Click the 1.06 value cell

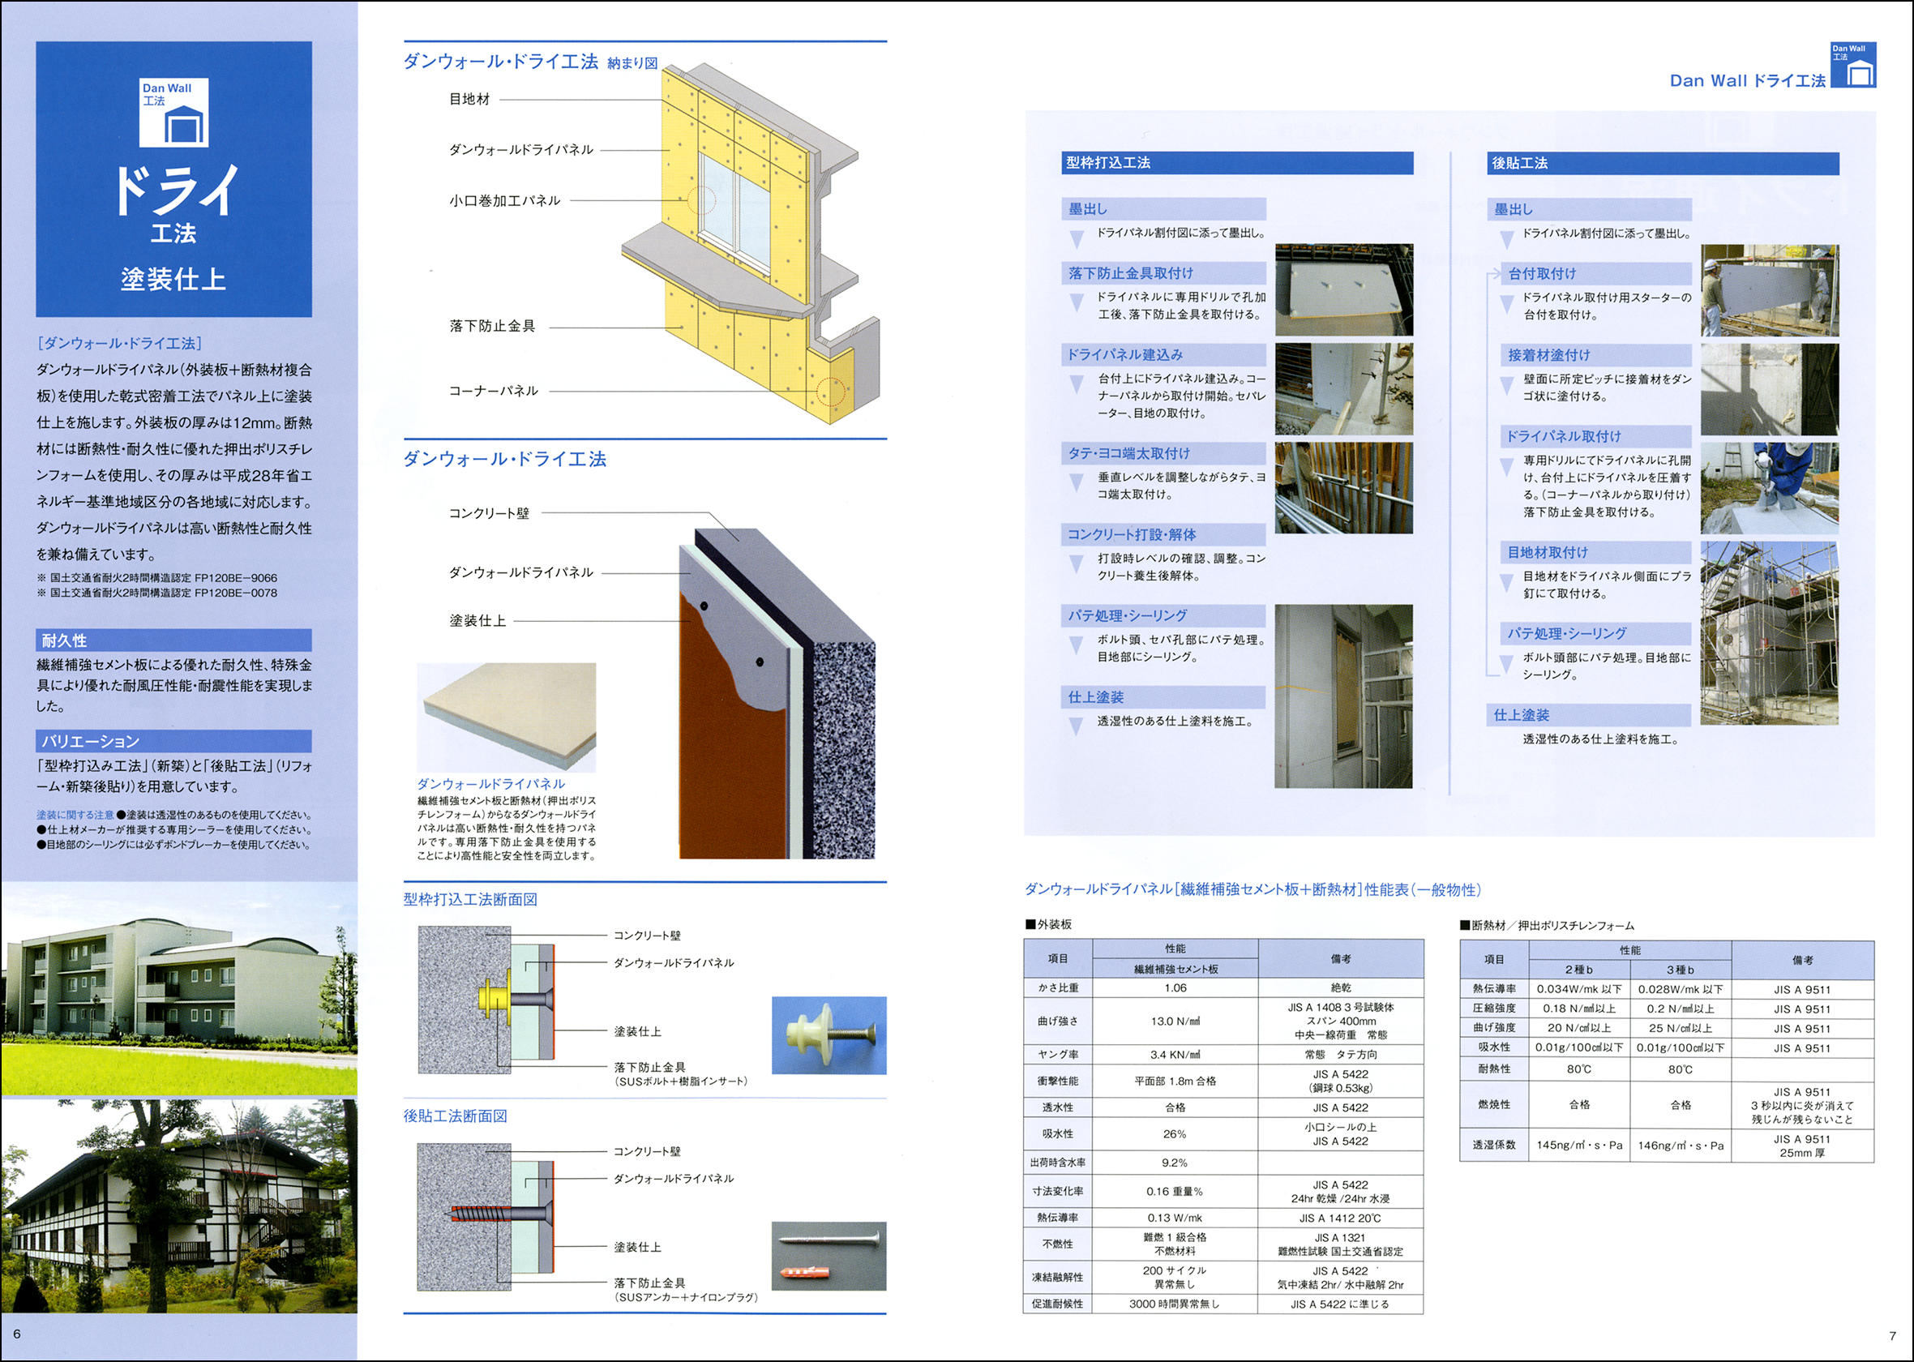tap(1175, 988)
